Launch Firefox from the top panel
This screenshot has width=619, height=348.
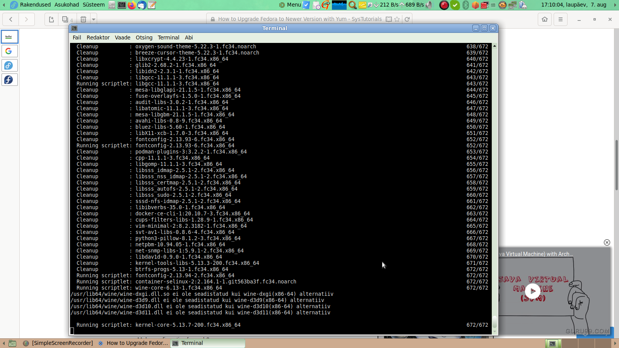(132, 5)
